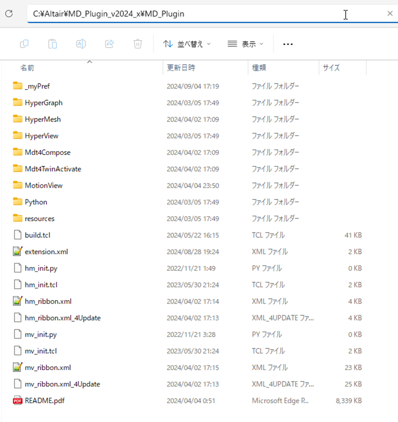Click the share toolbar icon
Screen dimensions: 398x422
pyautogui.click(x=109, y=44)
